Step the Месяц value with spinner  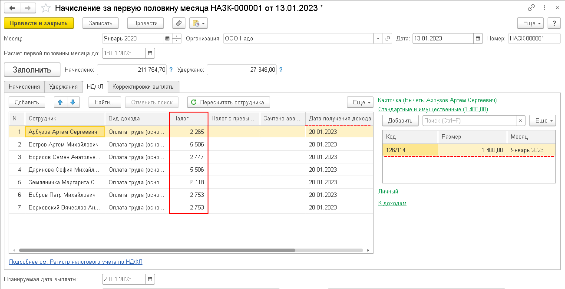[177, 38]
